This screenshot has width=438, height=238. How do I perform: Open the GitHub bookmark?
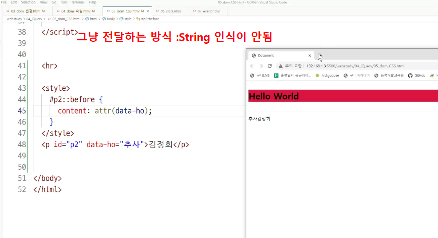[417, 75]
